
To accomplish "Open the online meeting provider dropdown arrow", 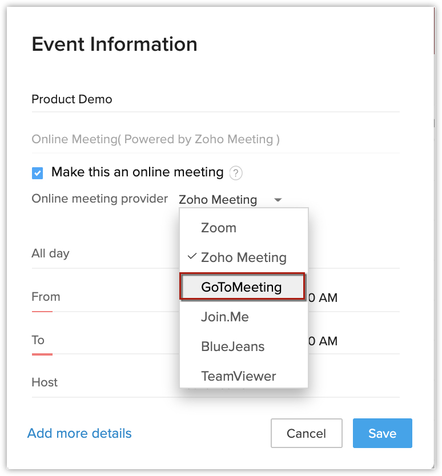I will coord(278,200).
